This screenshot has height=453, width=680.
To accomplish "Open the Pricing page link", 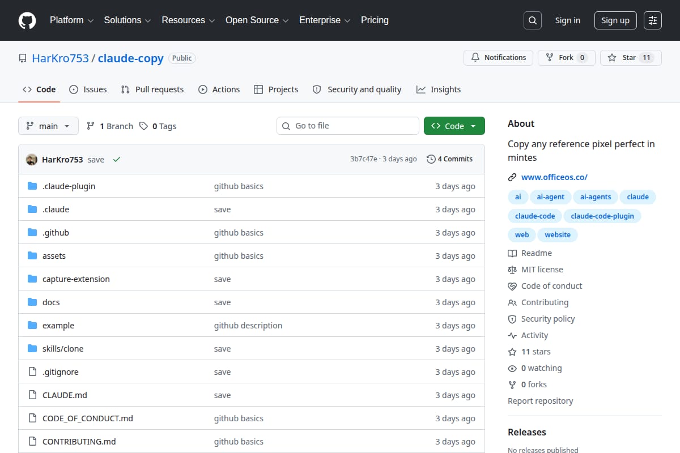I will click(x=375, y=20).
